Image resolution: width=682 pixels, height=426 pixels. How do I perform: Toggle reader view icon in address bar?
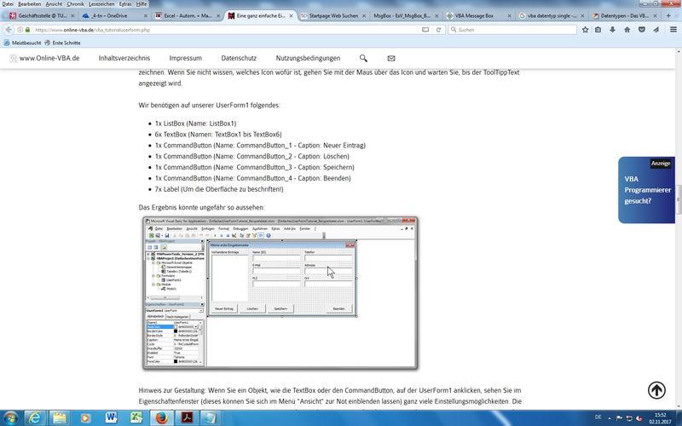pyautogui.click(x=425, y=30)
